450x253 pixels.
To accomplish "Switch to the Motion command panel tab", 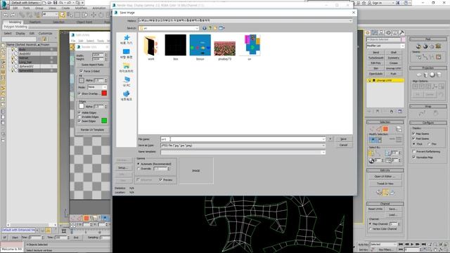I will click(x=388, y=33).
